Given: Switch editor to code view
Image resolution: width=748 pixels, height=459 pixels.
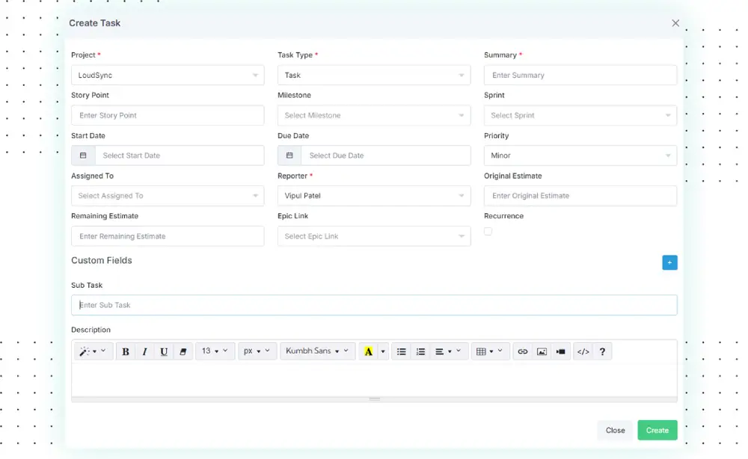Looking at the screenshot, I should pyautogui.click(x=583, y=351).
